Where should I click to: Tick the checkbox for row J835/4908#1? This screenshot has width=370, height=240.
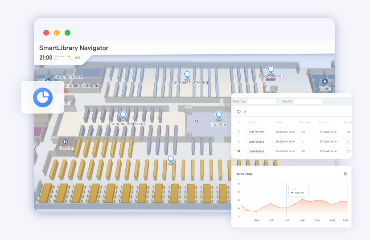point(239,141)
